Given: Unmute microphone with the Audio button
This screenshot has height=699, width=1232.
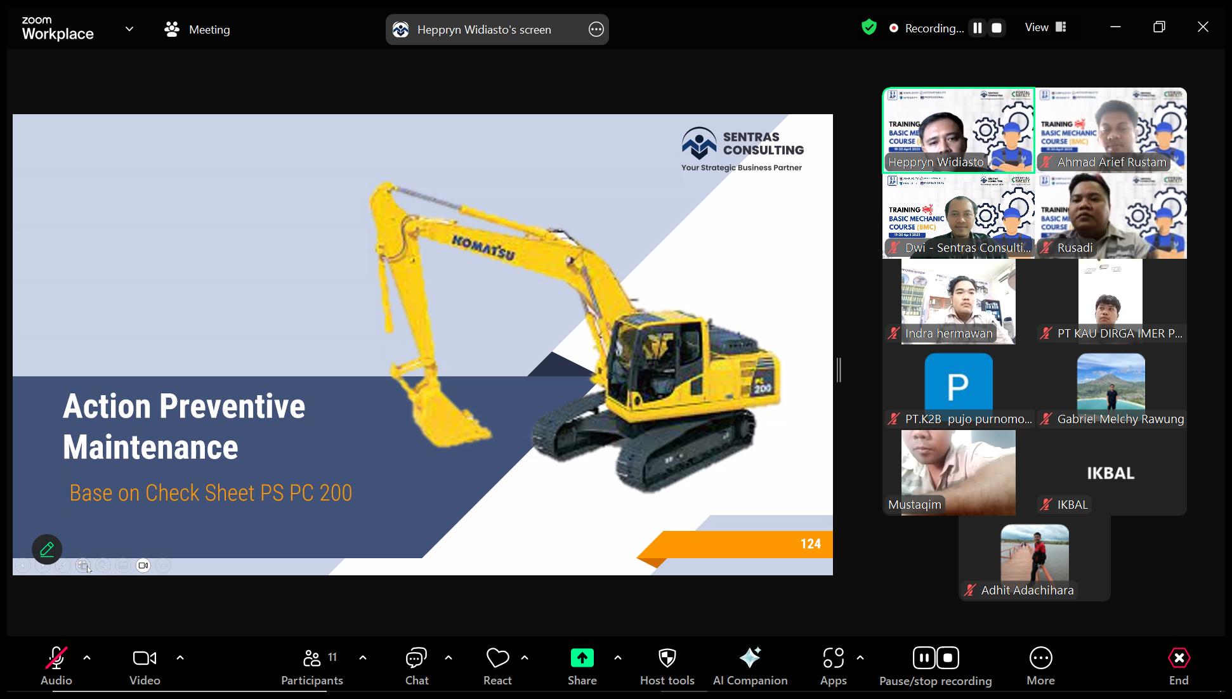Looking at the screenshot, I should pyautogui.click(x=56, y=666).
